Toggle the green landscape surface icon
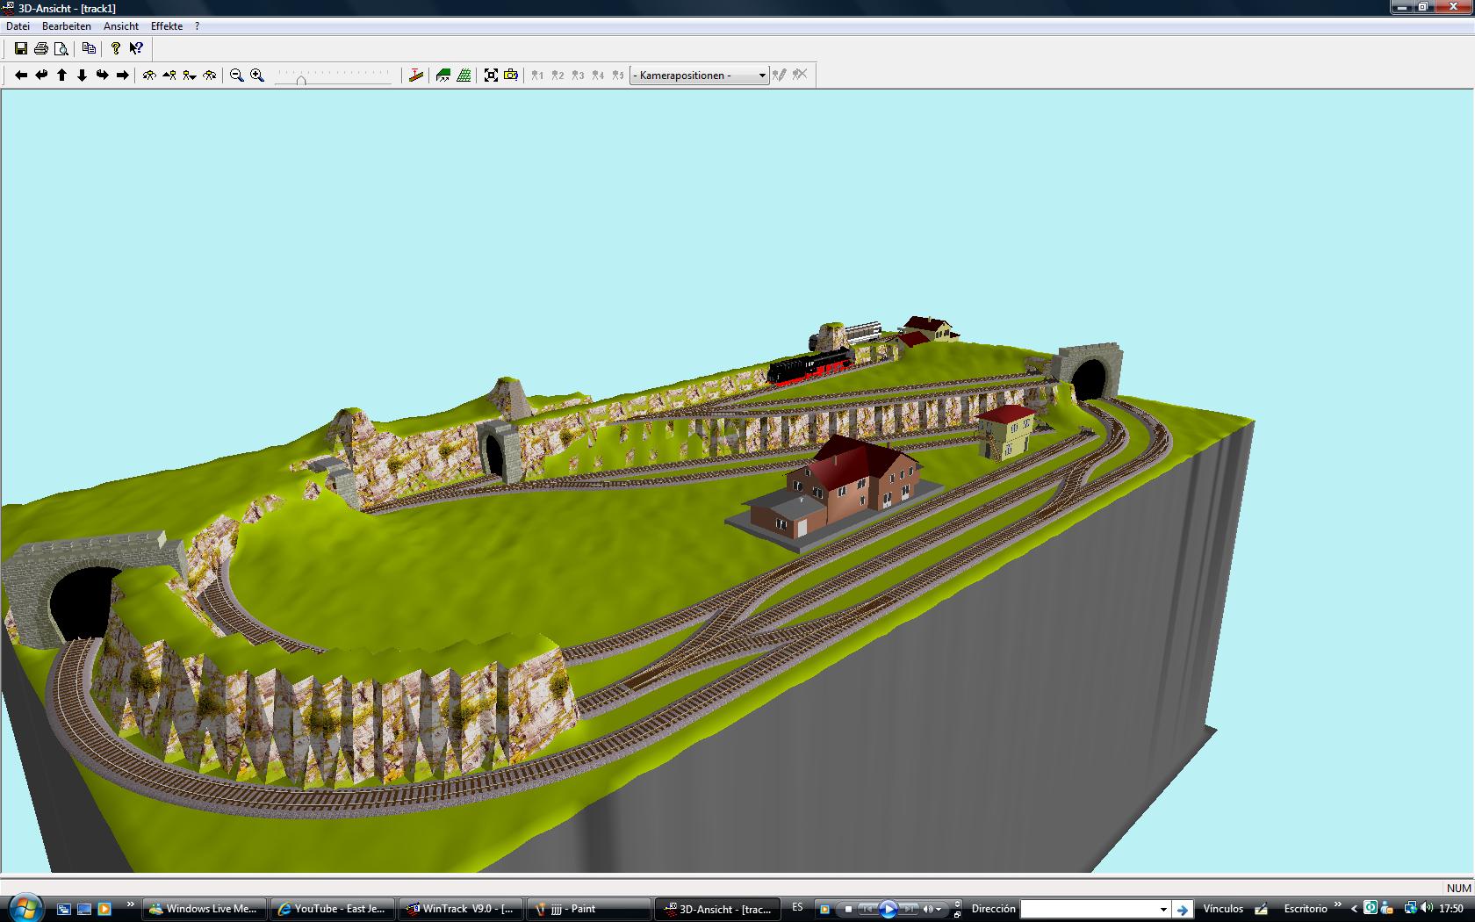The width and height of the screenshot is (1475, 922). tap(443, 76)
